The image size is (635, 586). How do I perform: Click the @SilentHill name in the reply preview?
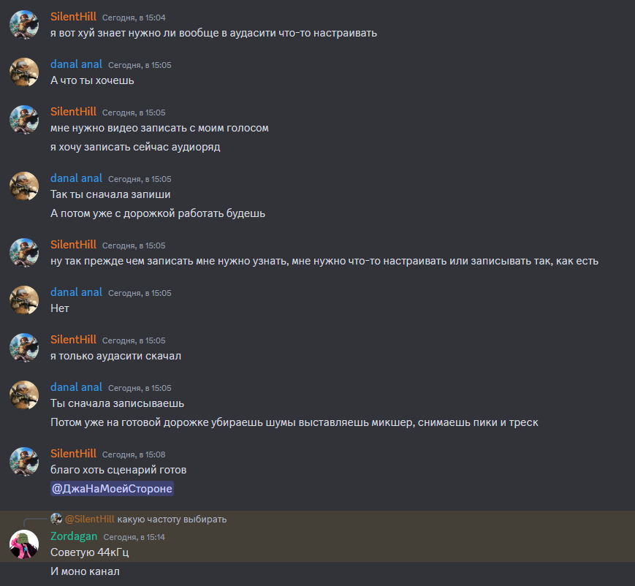click(x=89, y=520)
